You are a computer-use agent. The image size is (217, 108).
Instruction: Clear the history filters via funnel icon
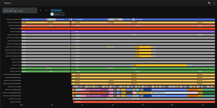tap(209, 3)
